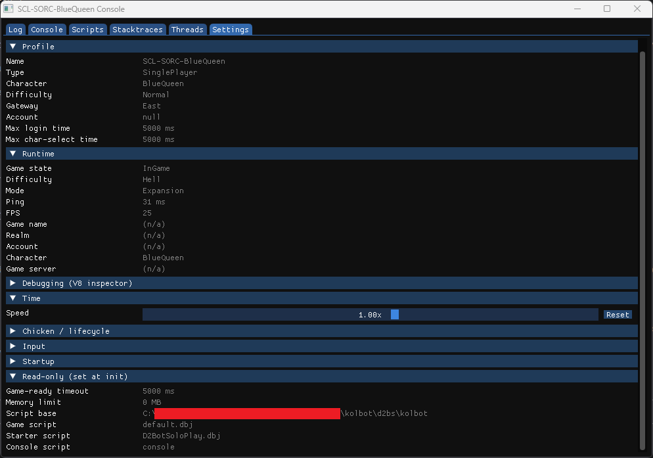Click the Profile Account value null

click(151, 117)
